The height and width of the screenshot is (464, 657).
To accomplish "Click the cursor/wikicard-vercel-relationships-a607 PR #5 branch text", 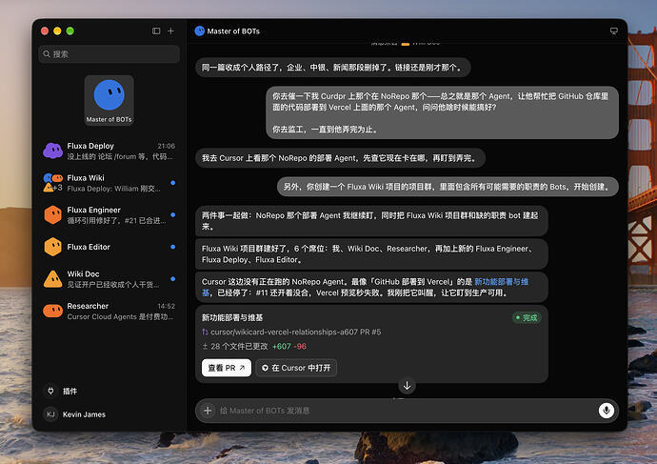I will coord(296,332).
